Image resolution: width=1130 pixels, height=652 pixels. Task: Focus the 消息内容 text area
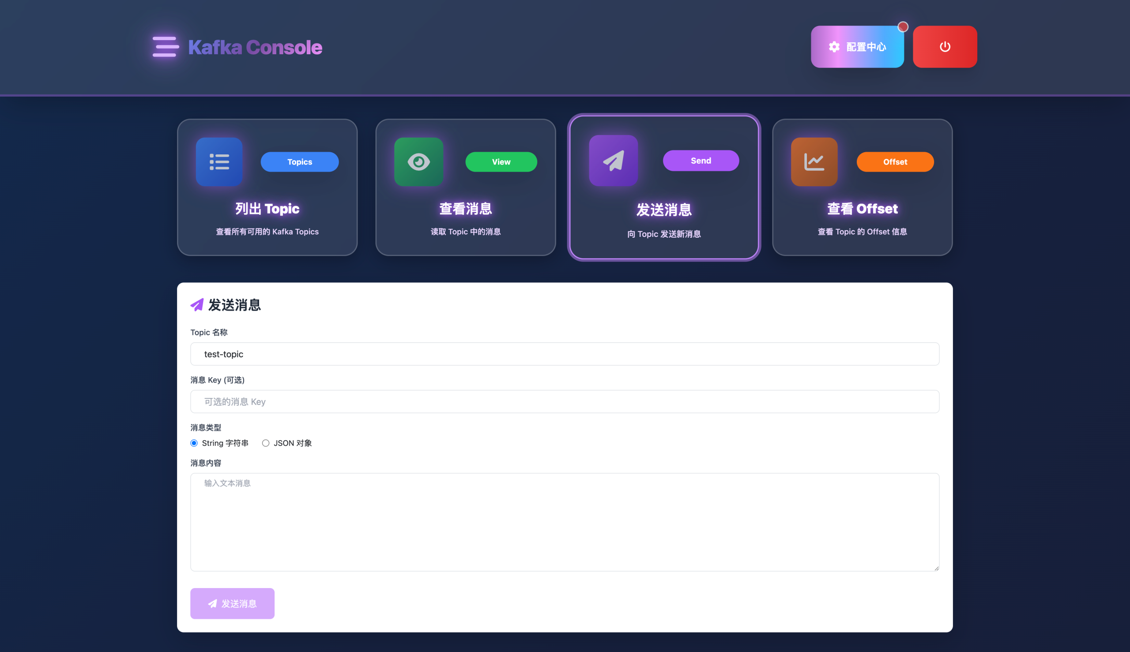[565, 522]
